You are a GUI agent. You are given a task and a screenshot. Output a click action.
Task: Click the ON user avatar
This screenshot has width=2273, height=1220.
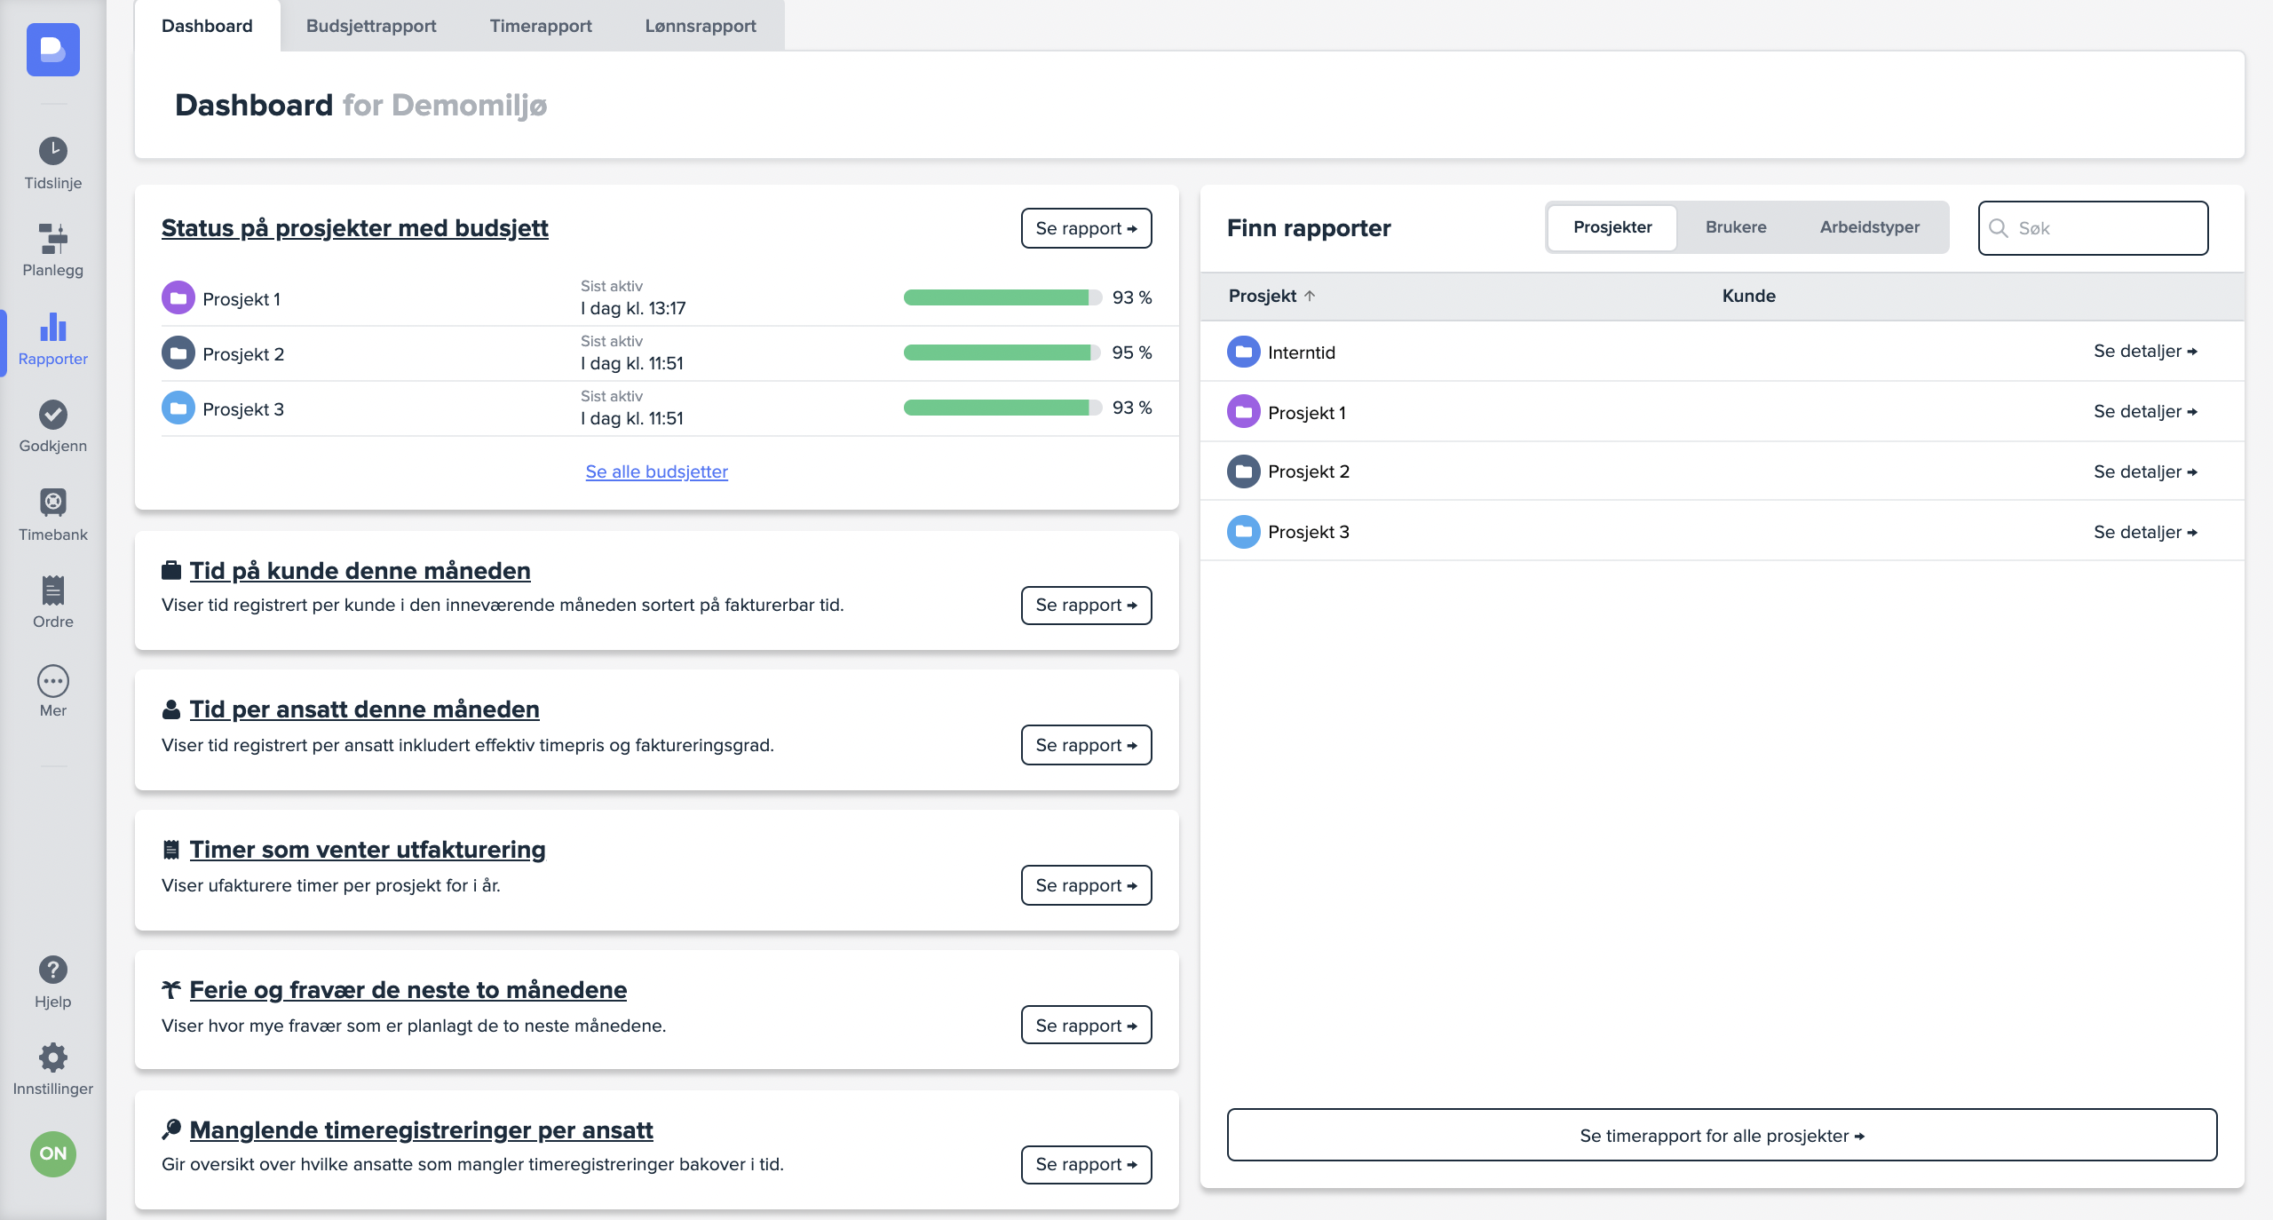tap(52, 1153)
